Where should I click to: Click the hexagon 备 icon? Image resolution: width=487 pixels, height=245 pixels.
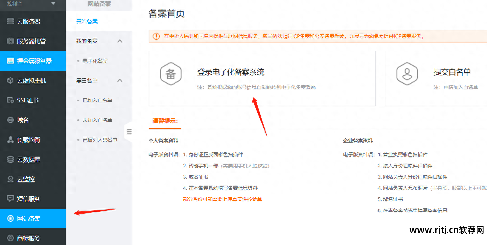(x=171, y=74)
